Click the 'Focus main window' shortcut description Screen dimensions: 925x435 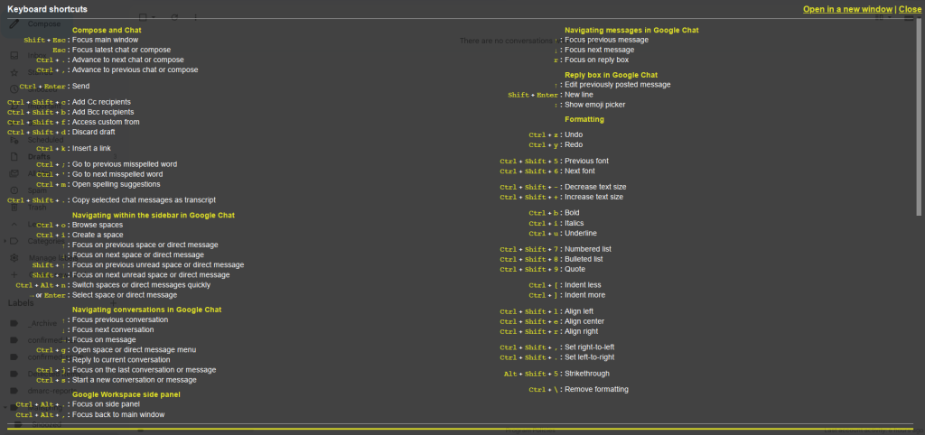click(105, 40)
